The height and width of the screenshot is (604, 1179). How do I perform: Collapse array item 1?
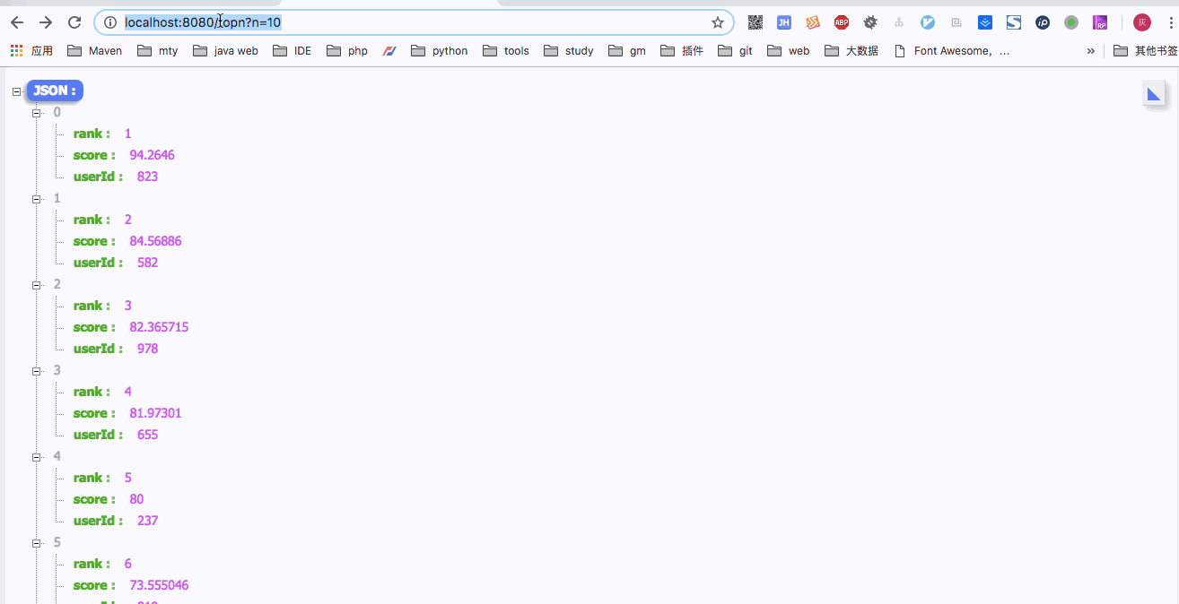click(x=37, y=199)
